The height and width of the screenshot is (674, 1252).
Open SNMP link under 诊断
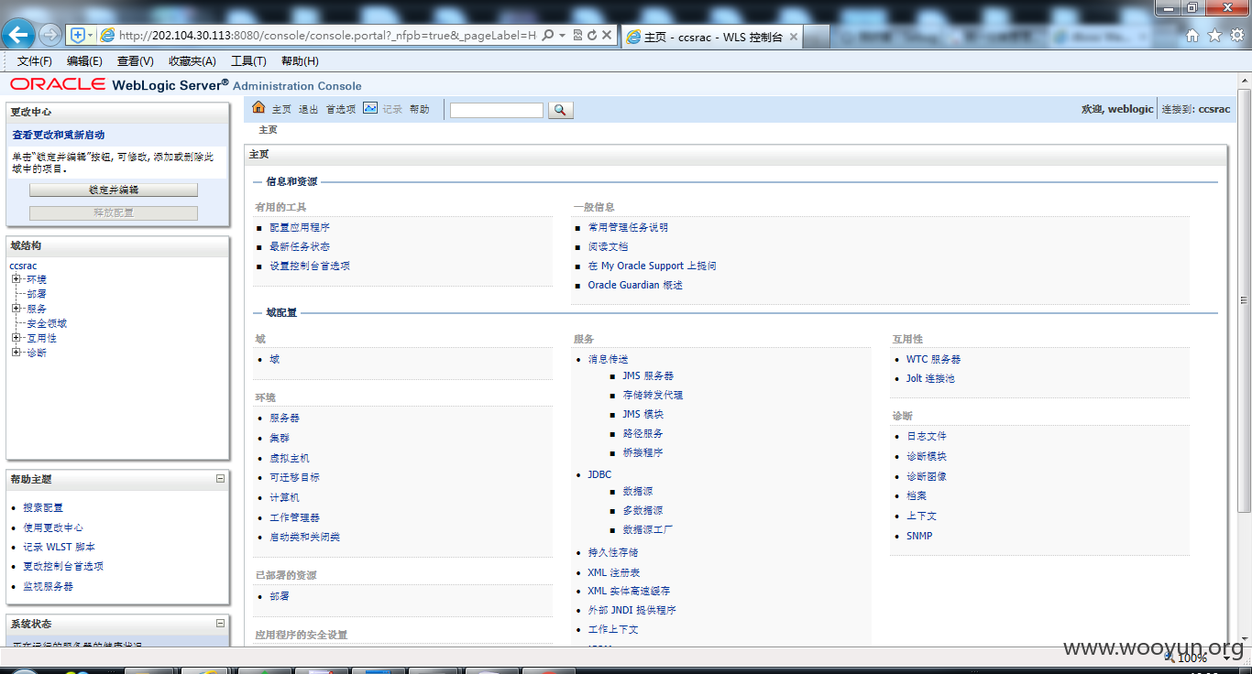point(919,536)
